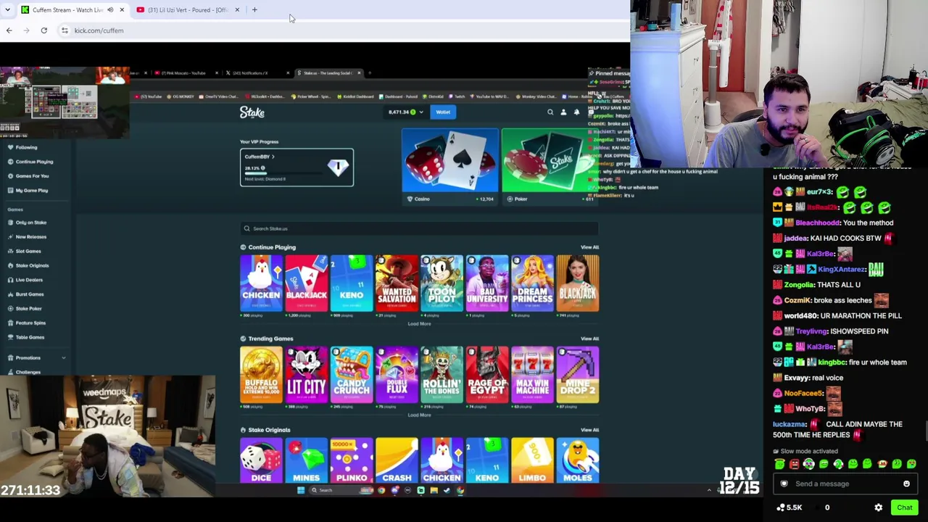Click the Diamond rank badge icon

(337, 167)
